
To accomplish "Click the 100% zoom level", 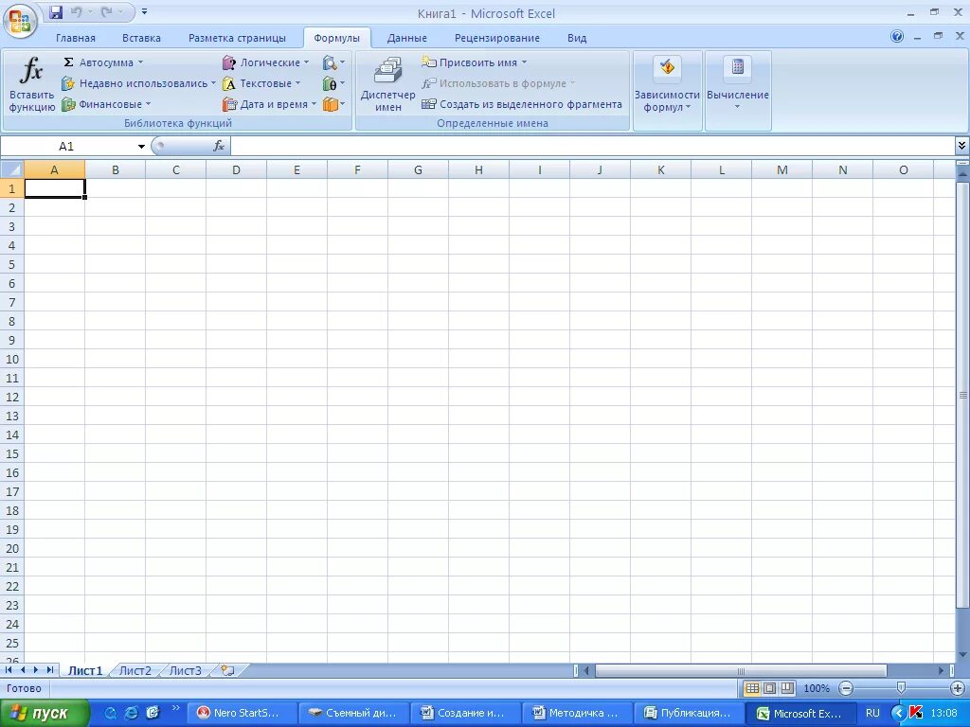I will [816, 688].
